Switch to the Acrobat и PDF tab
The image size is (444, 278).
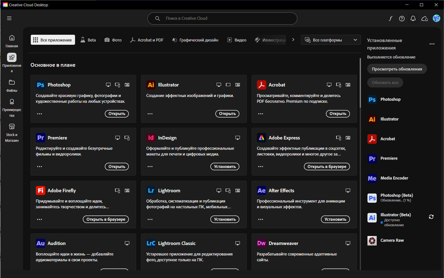point(146,40)
